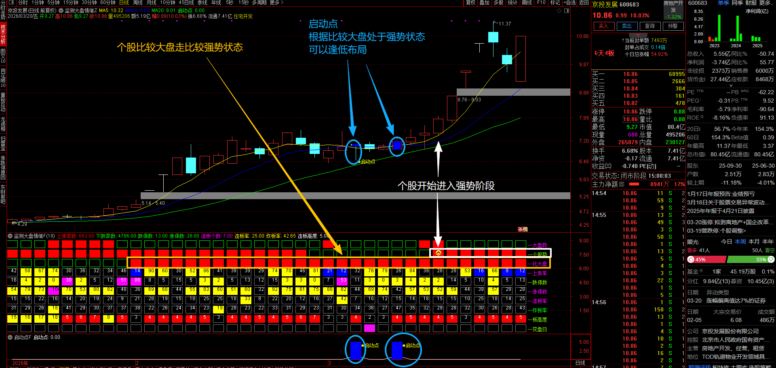Select 本月 sentiment period
The height and width of the screenshot is (368, 776).
[754, 242]
